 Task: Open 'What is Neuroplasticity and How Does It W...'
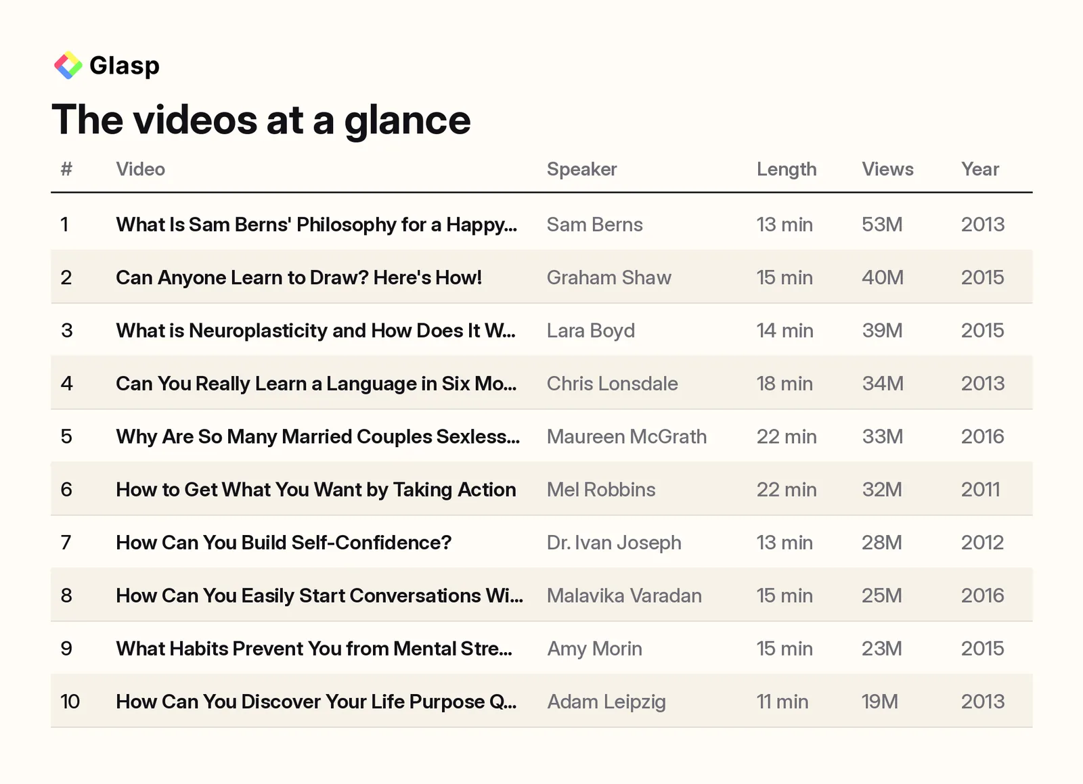tap(315, 331)
